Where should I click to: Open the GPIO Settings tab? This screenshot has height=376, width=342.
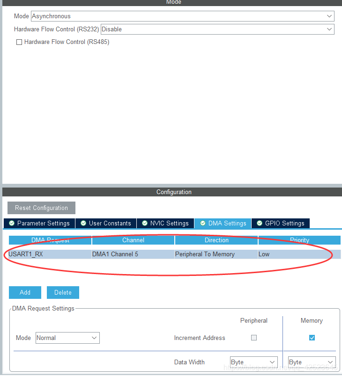pos(281,223)
